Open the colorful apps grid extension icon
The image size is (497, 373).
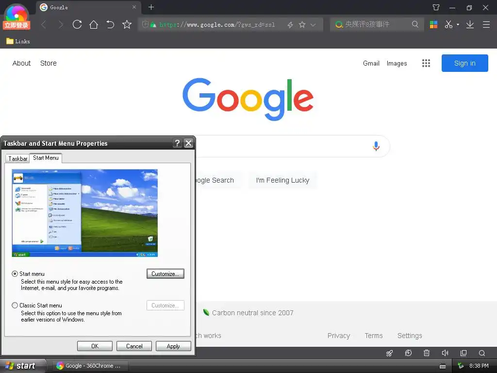(433, 24)
